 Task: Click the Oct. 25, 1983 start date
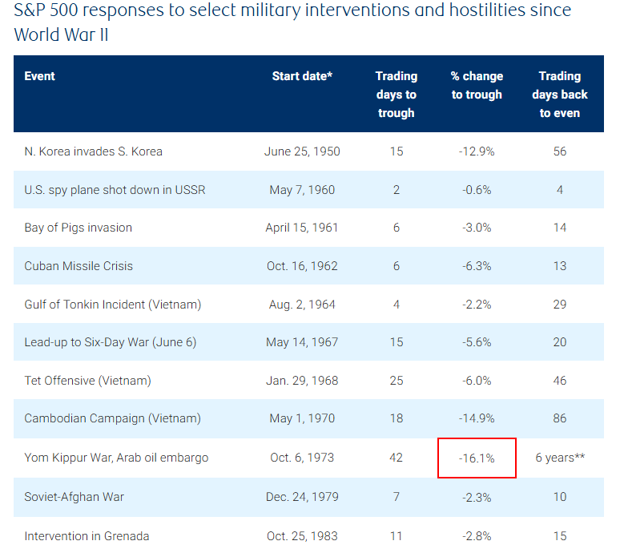pos(302,535)
